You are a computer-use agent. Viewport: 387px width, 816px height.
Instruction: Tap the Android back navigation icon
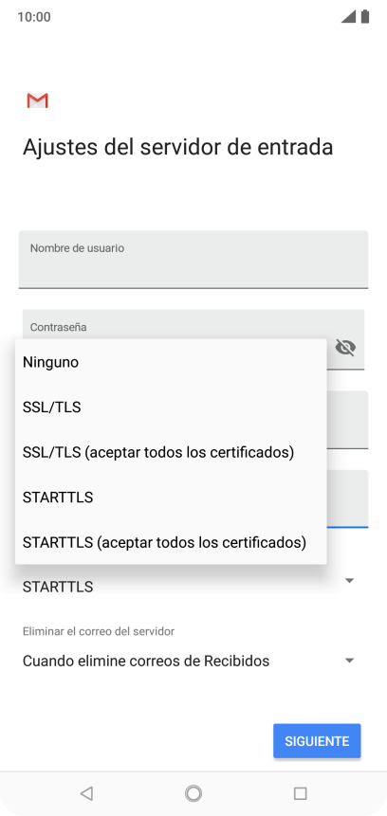coord(86,793)
